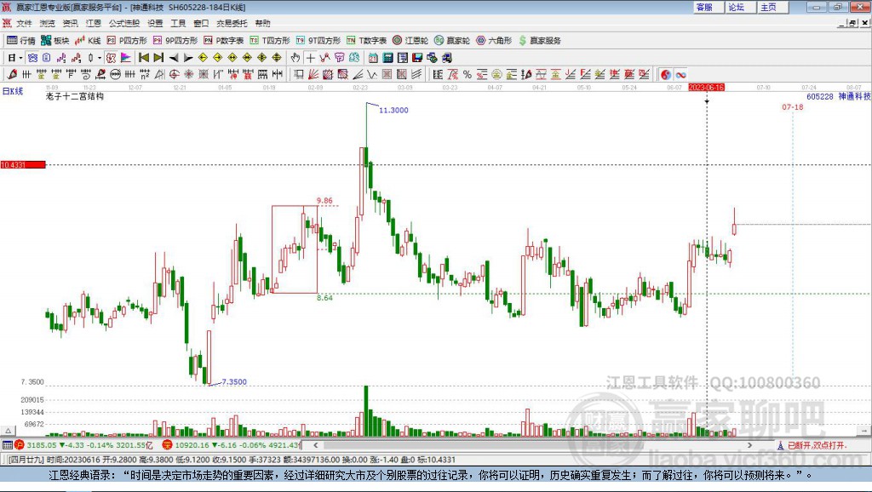Open the 交易委托 menu
Screen dimensions: 872x492
[x=232, y=23]
